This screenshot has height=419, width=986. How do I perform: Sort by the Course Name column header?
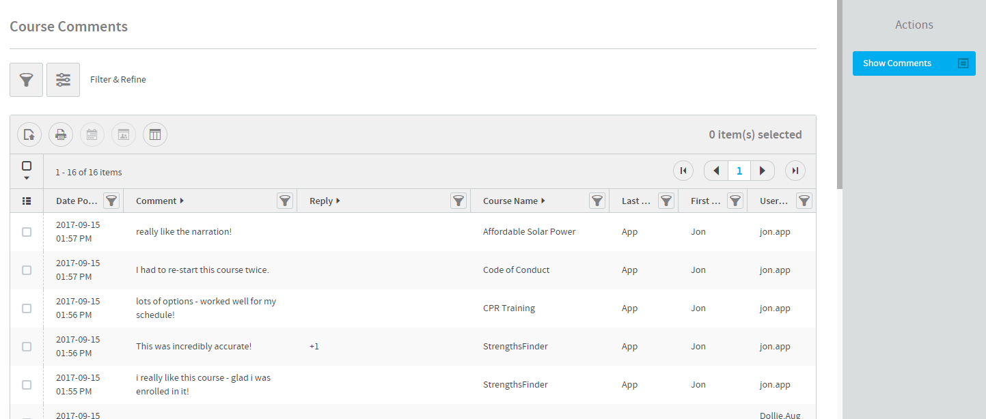tap(514, 201)
